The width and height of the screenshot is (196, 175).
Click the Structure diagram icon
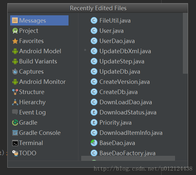(x=15, y=92)
